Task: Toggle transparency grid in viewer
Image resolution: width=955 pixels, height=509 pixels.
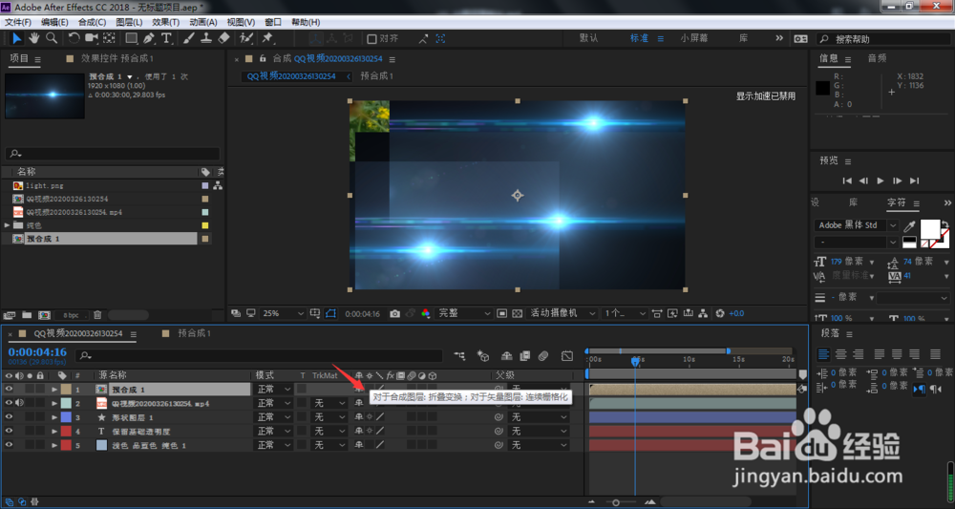Action: coord(517,313)
